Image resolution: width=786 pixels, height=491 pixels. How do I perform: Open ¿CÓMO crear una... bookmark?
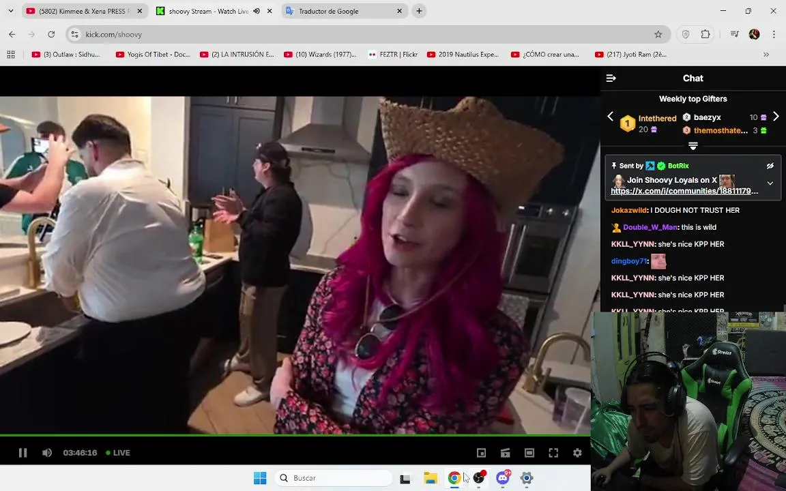pos(545,55)
